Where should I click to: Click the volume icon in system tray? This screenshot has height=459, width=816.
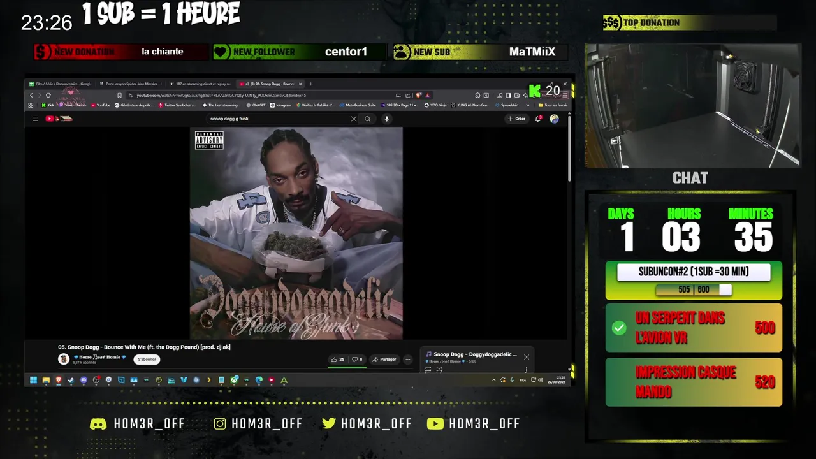tap(540, 380)
